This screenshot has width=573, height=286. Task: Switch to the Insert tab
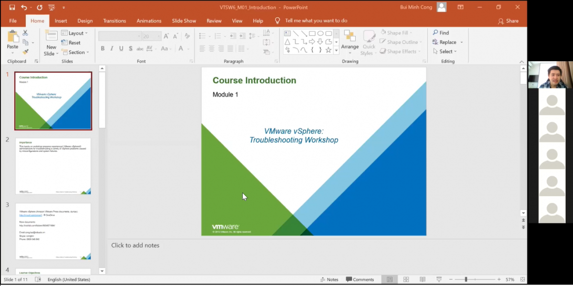[61, 21]
